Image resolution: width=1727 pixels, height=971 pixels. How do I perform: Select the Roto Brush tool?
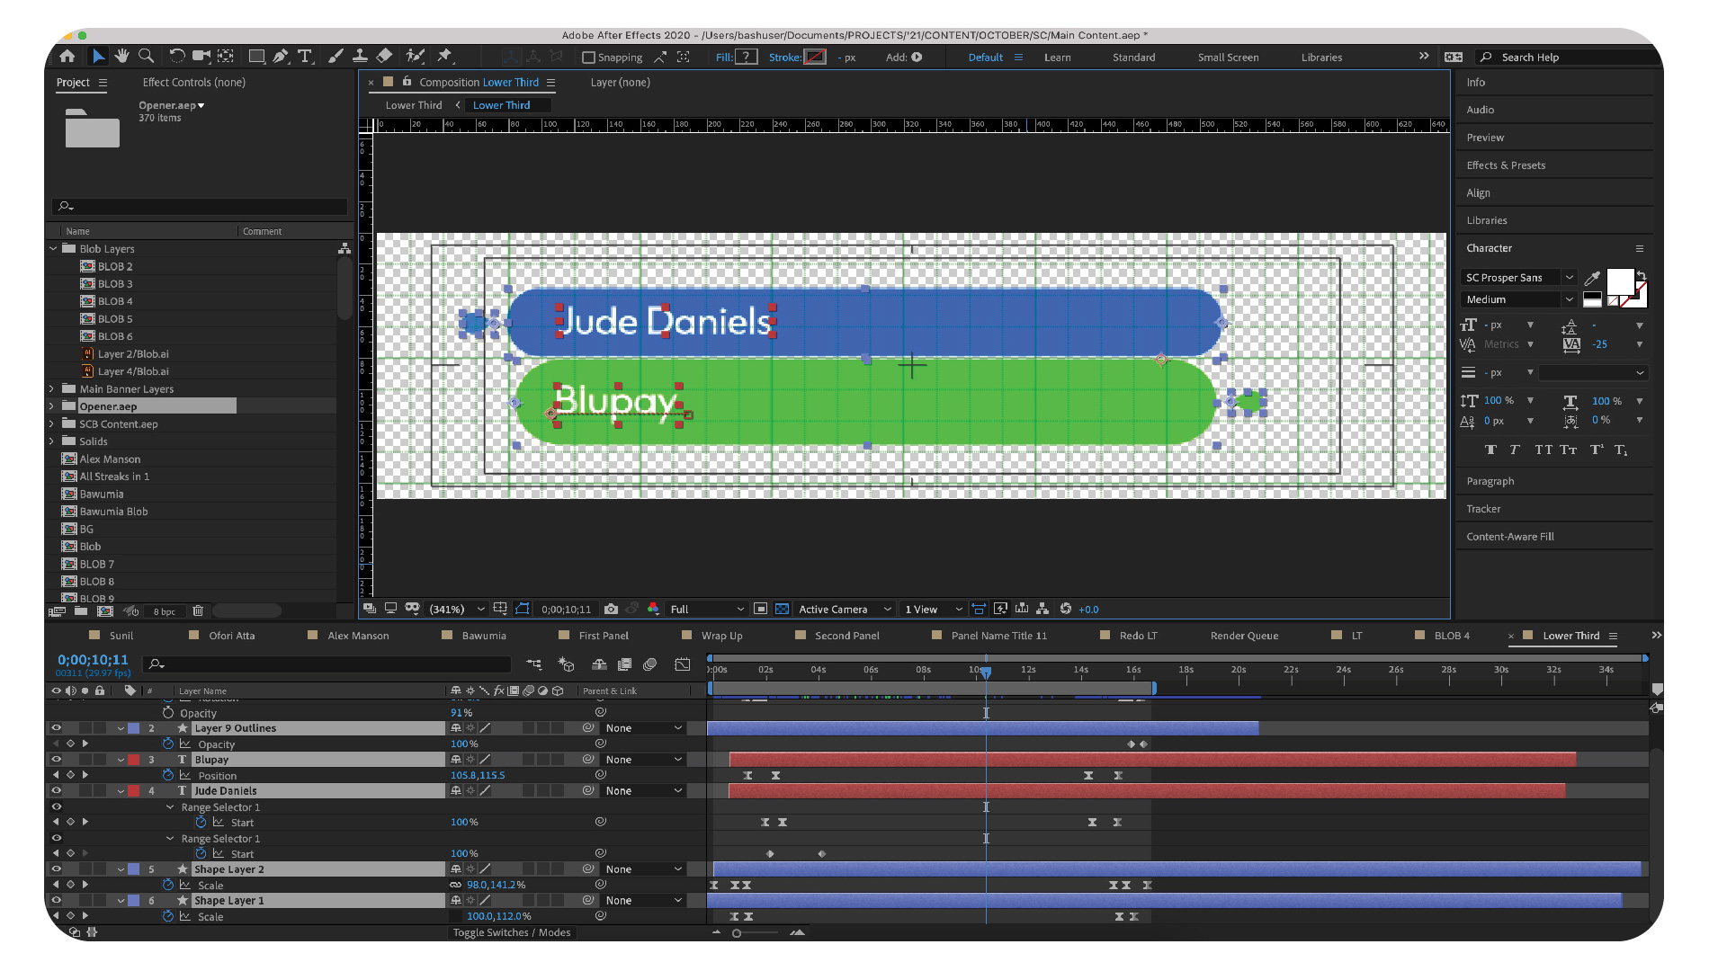(415, 57)
